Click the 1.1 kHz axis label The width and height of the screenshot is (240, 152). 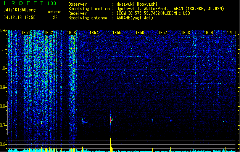(x=3, y=49)
